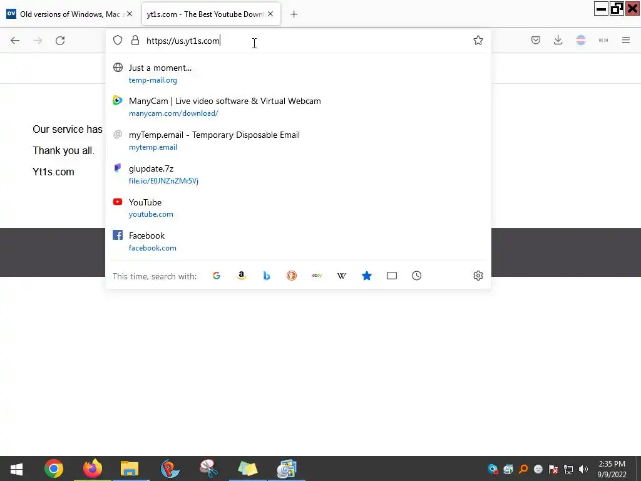
Task: Search this time with Bing
Action: [267, 276]
